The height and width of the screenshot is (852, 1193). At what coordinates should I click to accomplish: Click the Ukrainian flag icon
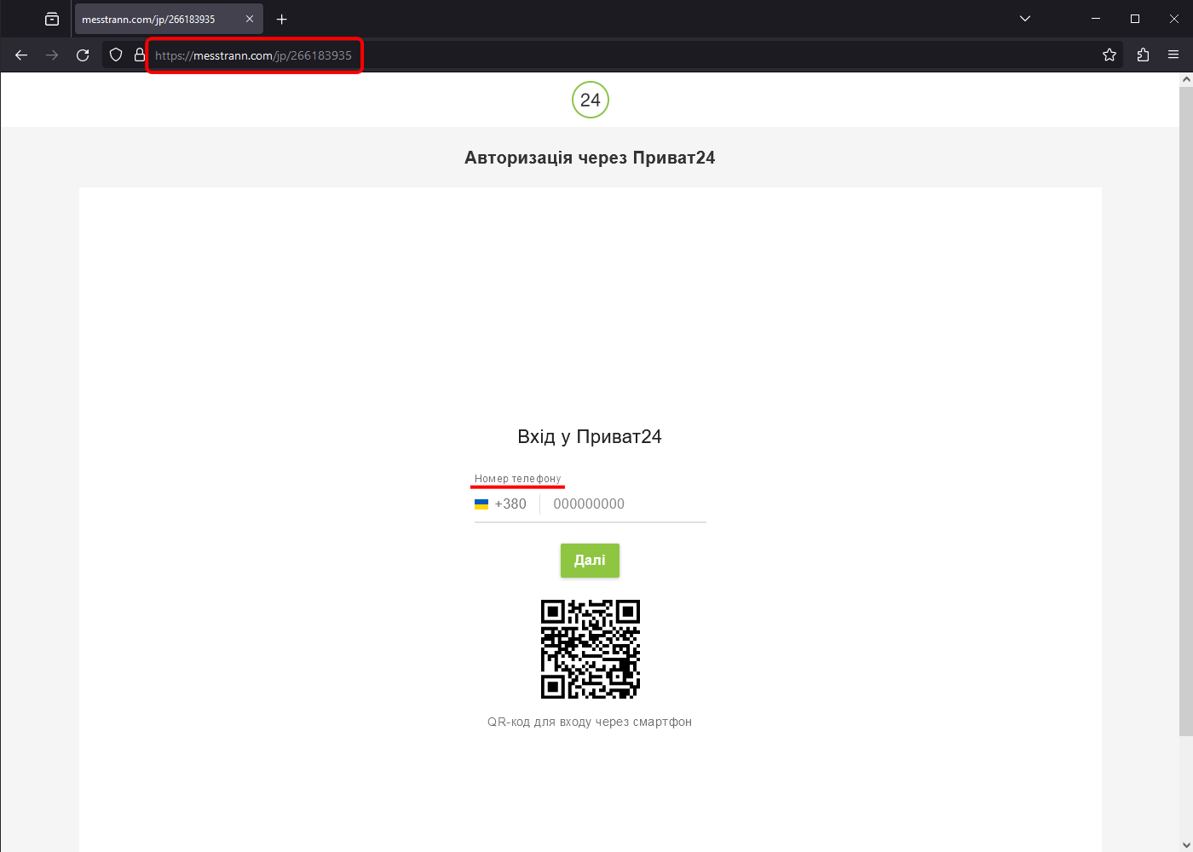tap(481, 504)
